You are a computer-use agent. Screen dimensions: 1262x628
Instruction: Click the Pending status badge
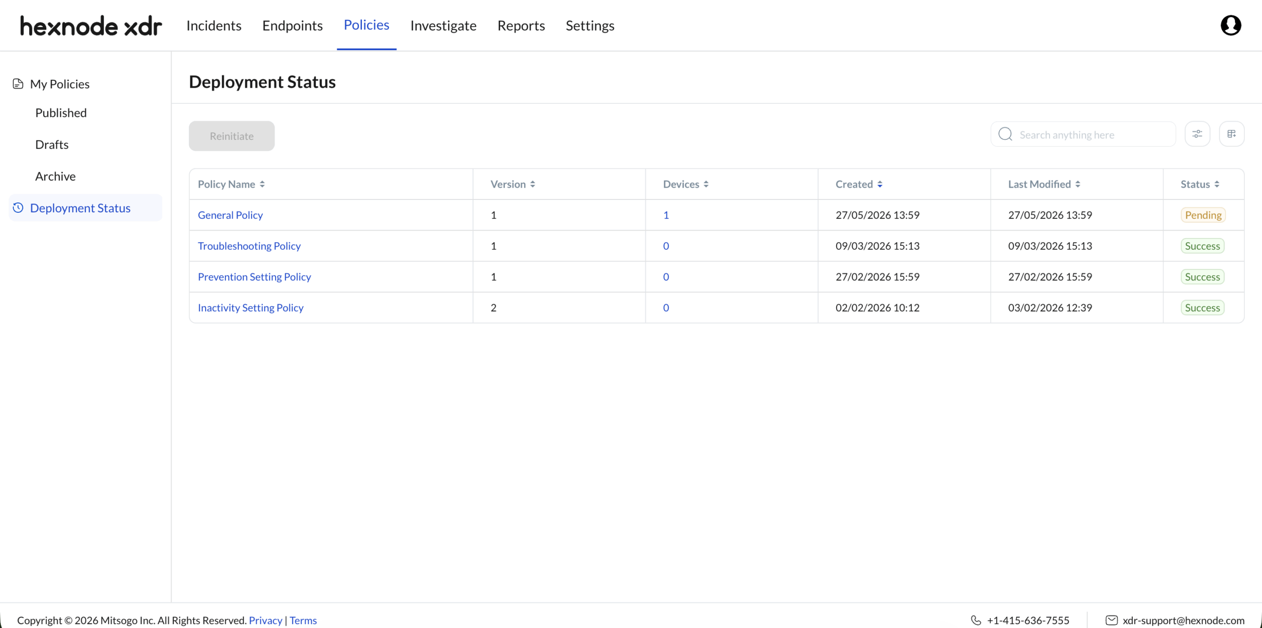pos(1203,215)
